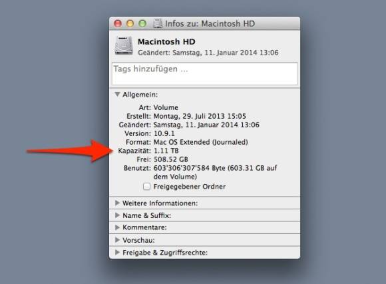Zoom the window using green button
Viewport: 386px width, 284px height.
click(x=142, y=24)
